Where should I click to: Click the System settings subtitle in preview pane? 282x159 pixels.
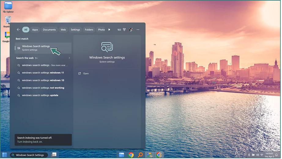click(x=107, y=62)
